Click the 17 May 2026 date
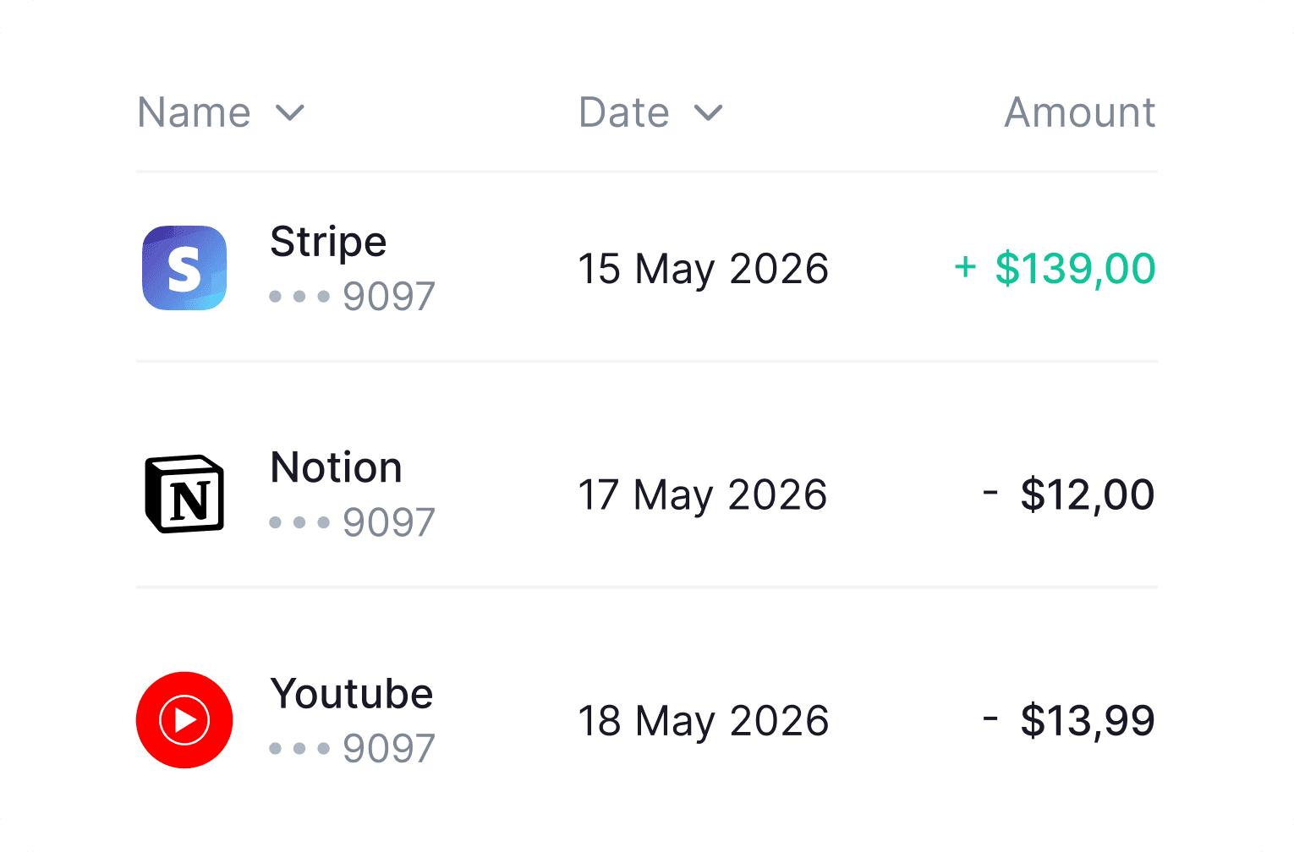This screenshot has width=1294, height=852. coord(702,495)
